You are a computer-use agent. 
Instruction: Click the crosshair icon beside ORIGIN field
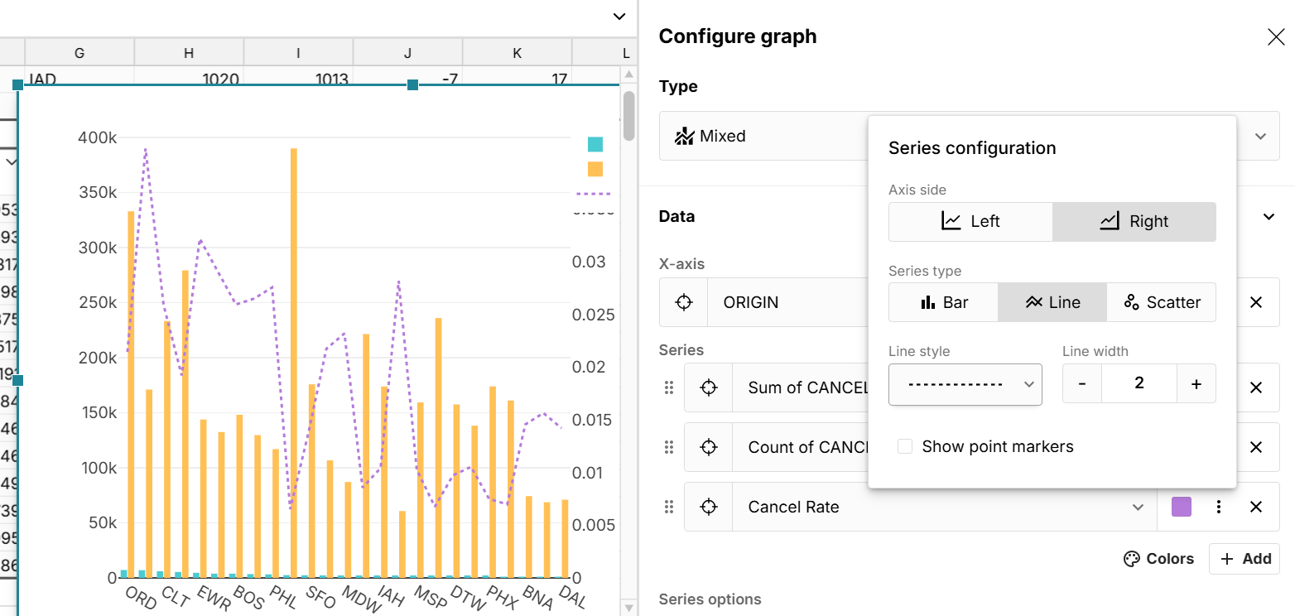click(x=683, y=302)
